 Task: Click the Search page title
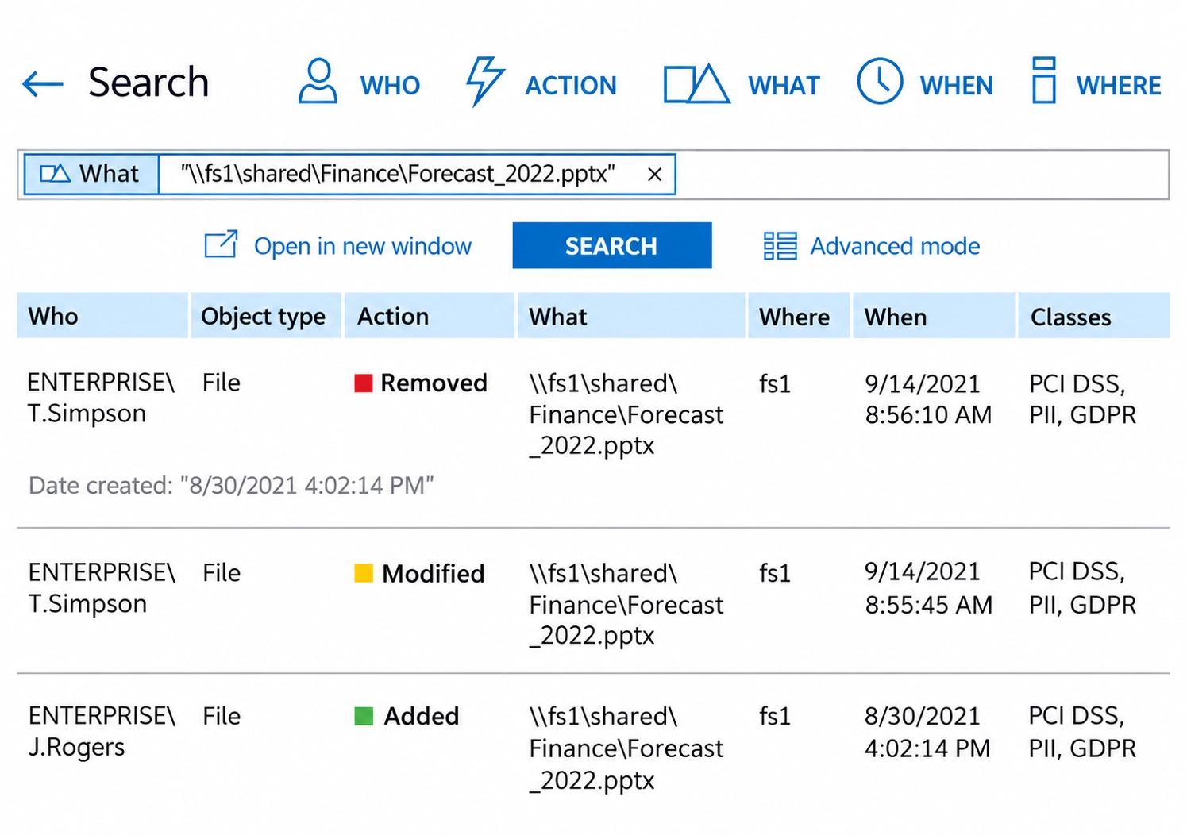pos(148,83)
